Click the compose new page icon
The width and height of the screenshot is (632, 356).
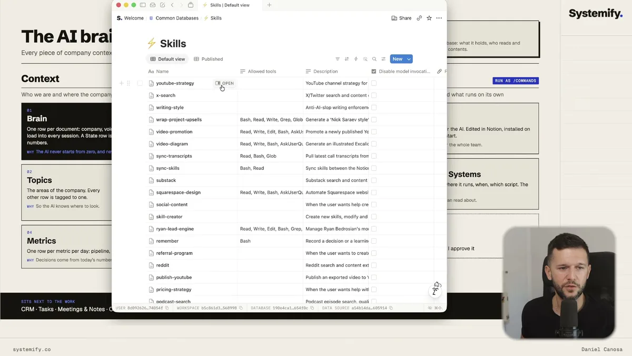coord(162,5)
